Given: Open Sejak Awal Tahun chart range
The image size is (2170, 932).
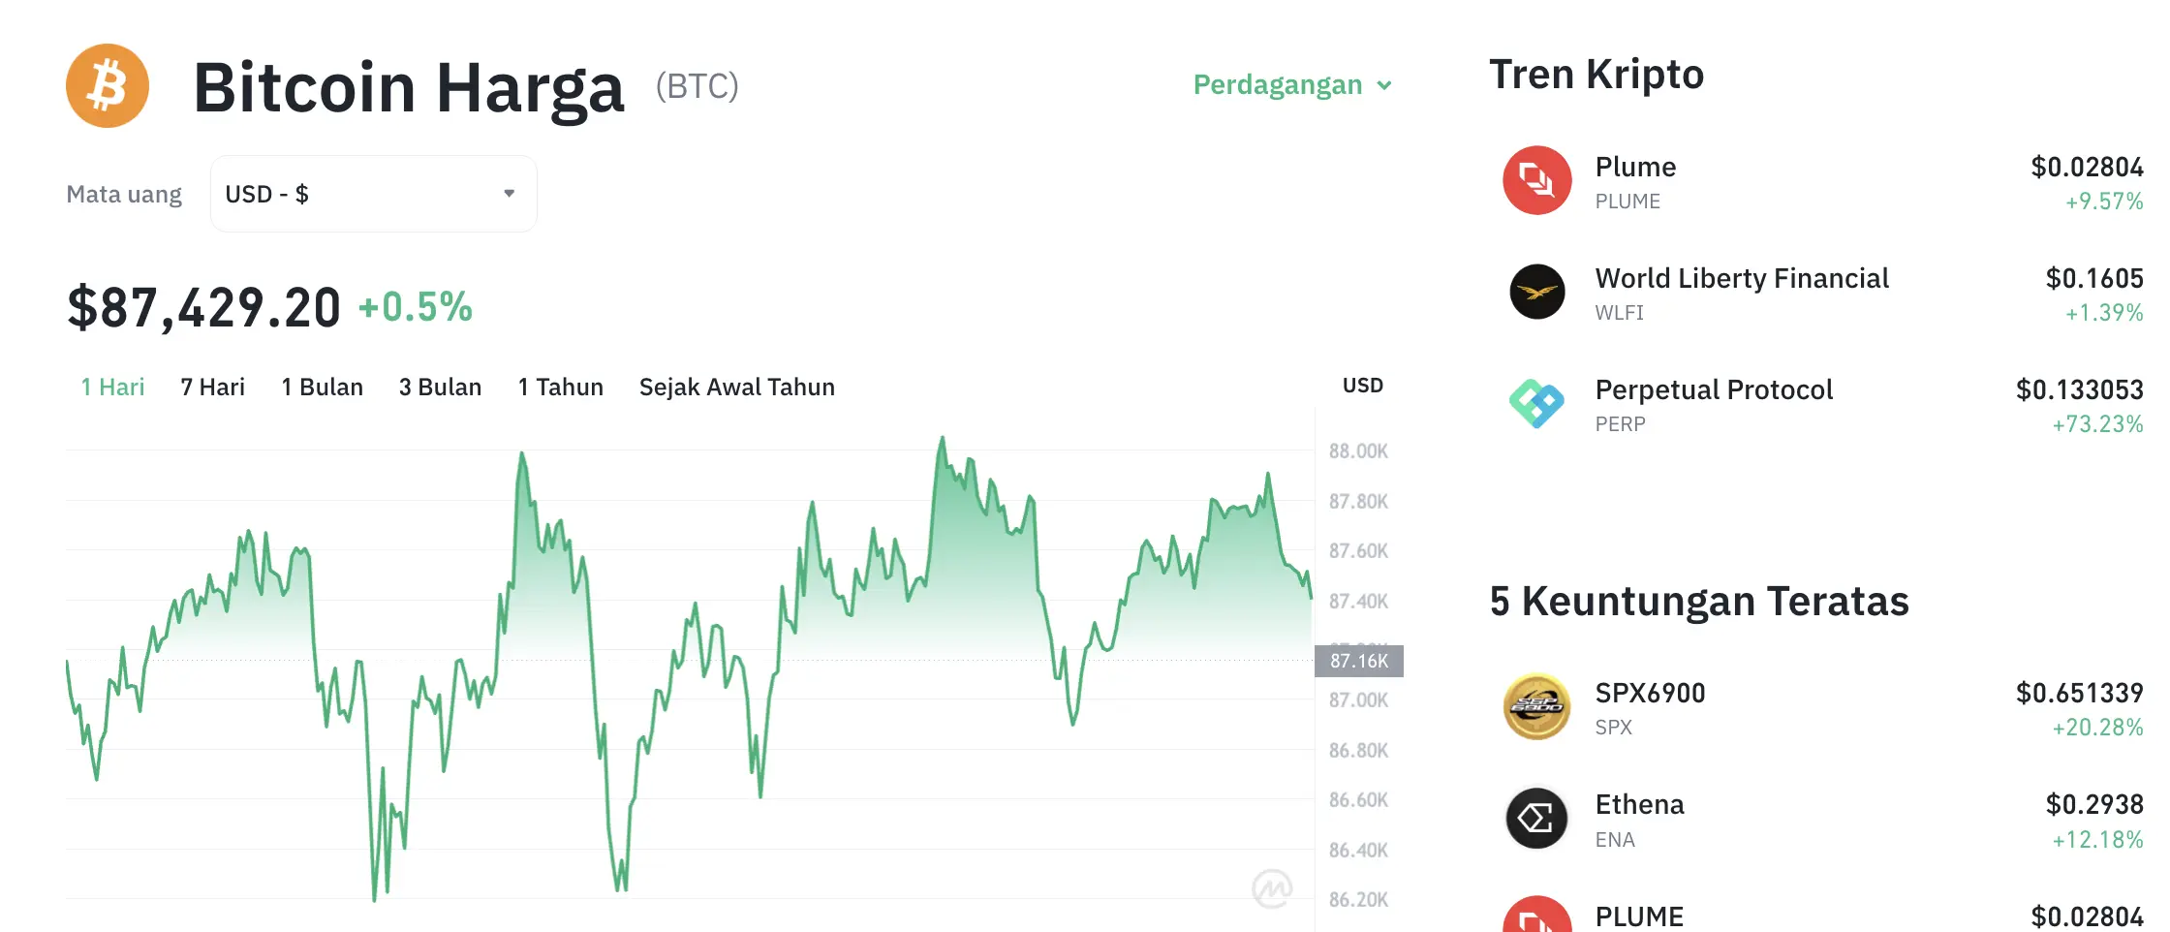Looking at the screenshot, I should click(736, 387).
